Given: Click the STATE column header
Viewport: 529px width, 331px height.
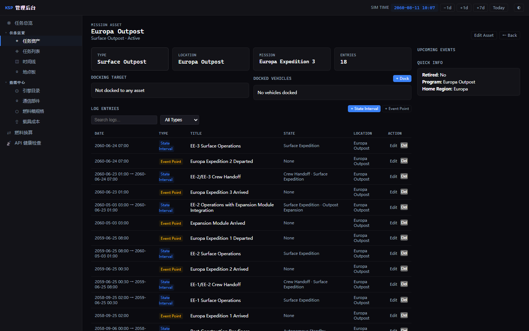Looking at the screenshot, I should 289,134.
